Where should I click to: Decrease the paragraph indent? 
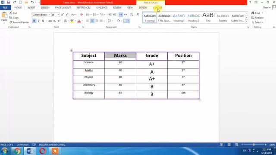110,15
